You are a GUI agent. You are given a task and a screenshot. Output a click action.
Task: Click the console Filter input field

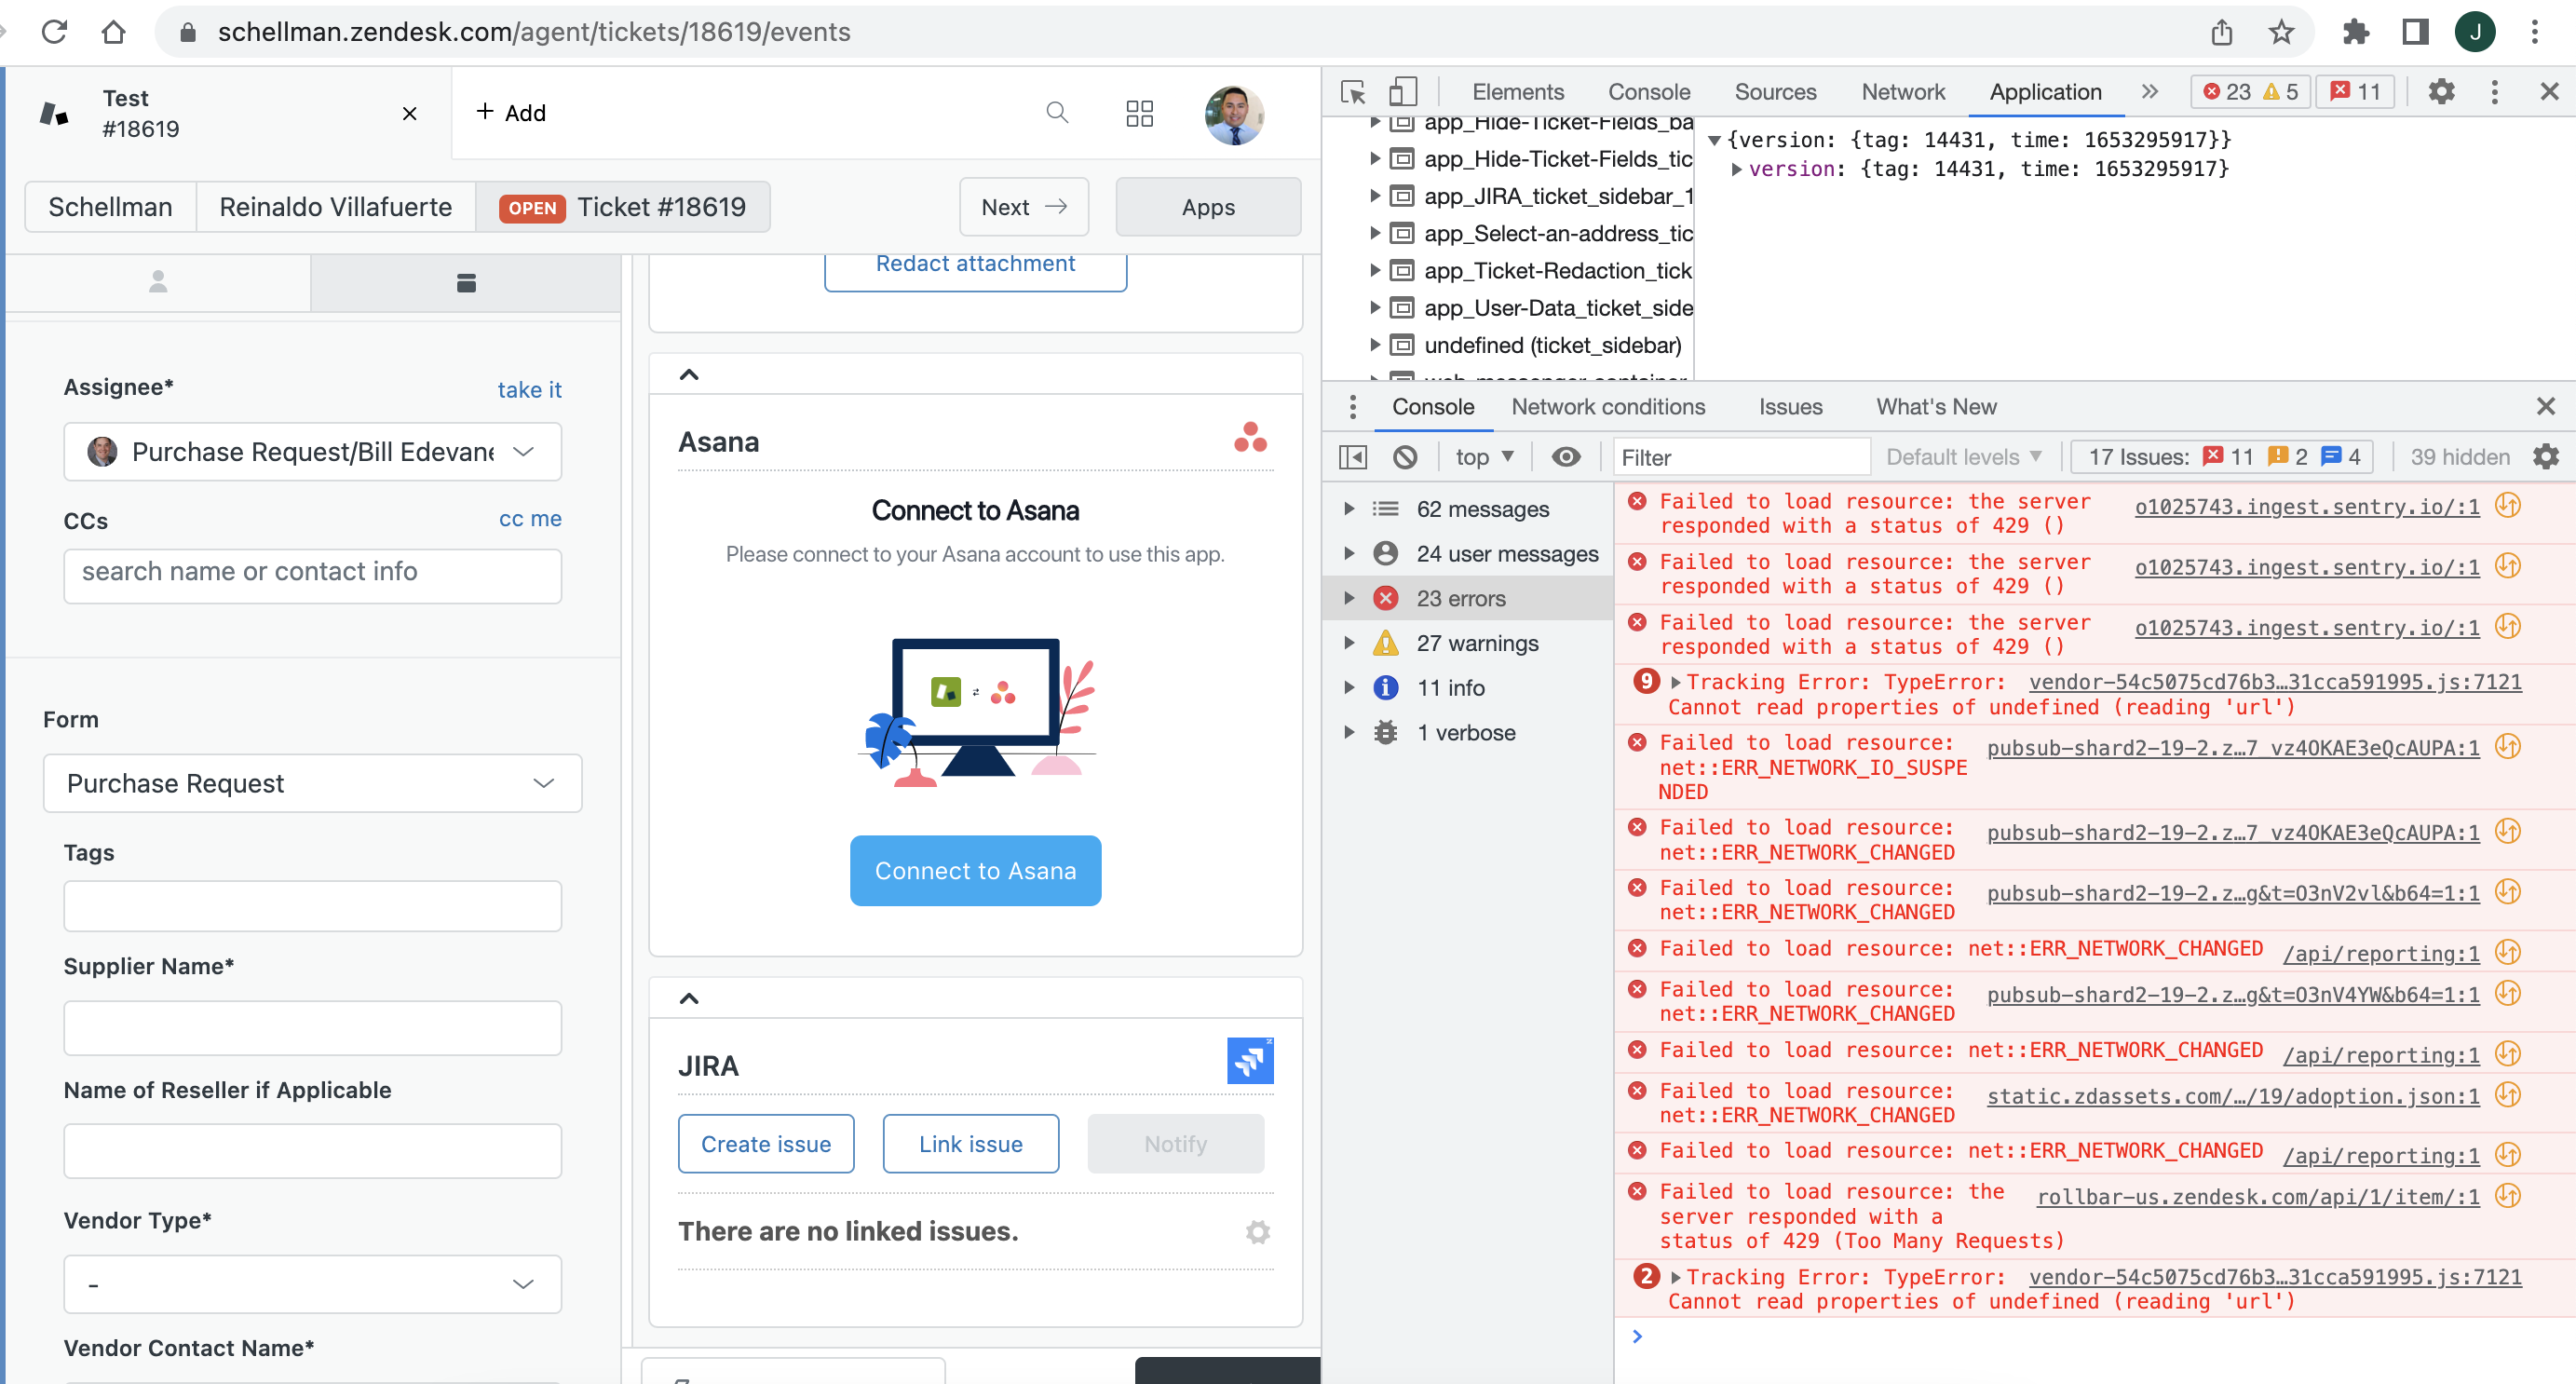click(1740, 457)
